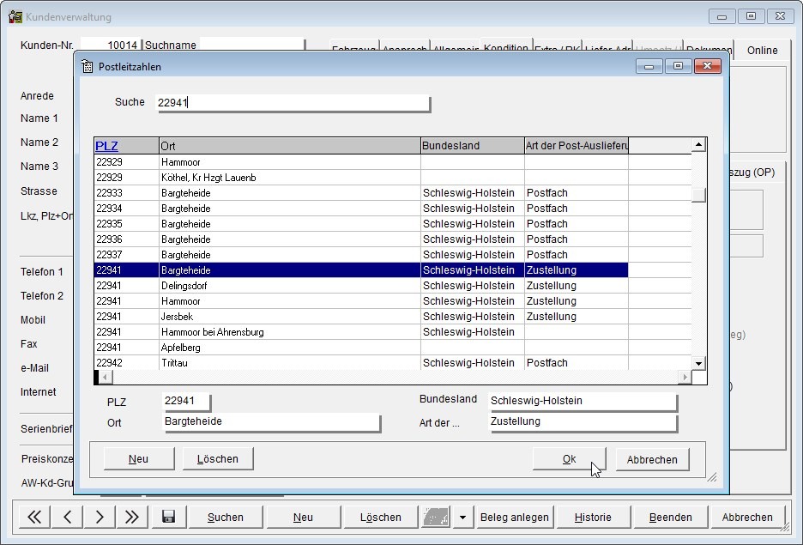Switch to the Kondition tab
The image size is (803, 545).
(x=506, y=46)
